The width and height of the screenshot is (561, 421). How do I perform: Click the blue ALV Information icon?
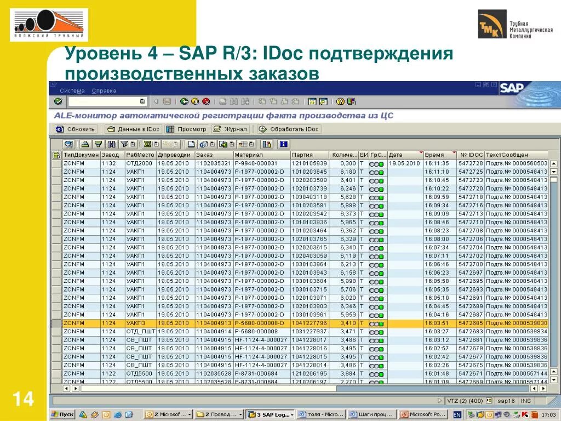[x=284, y=144]
